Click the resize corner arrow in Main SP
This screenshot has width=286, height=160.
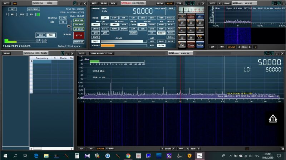click(x=282, y=149)
